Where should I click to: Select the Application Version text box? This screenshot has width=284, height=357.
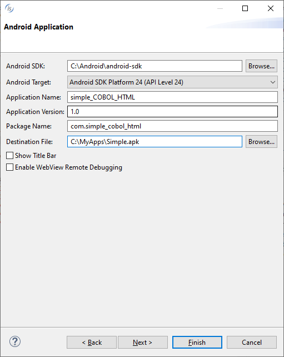pos(172,112)
